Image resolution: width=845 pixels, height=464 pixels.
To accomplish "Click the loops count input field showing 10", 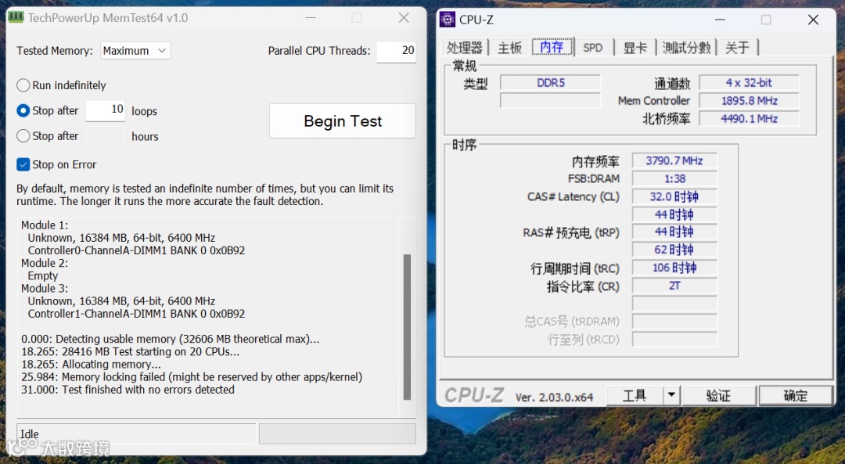I will point(106,110).
